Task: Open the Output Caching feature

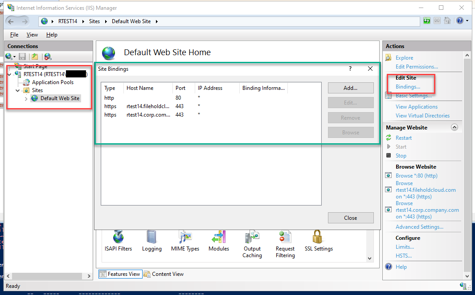Action: pyautogui.click(x=252, y=240)
